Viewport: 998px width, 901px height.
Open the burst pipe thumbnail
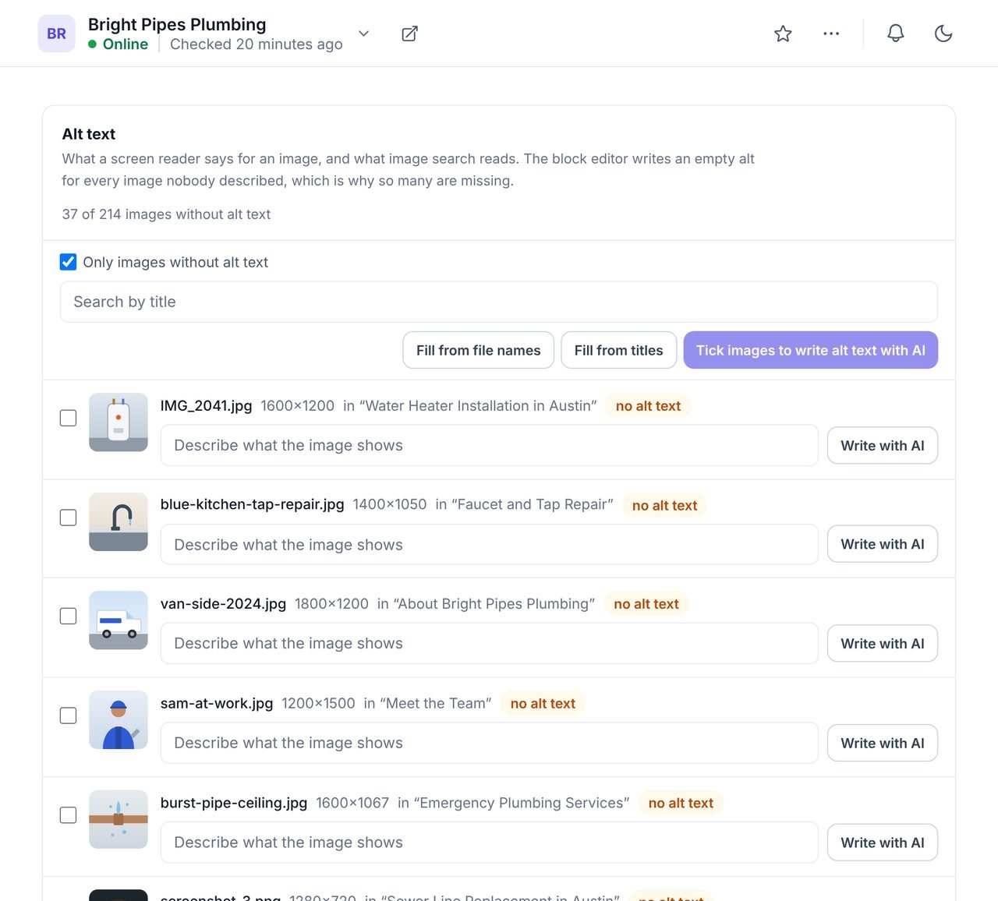pyautogui.click(x=119, y=819)
